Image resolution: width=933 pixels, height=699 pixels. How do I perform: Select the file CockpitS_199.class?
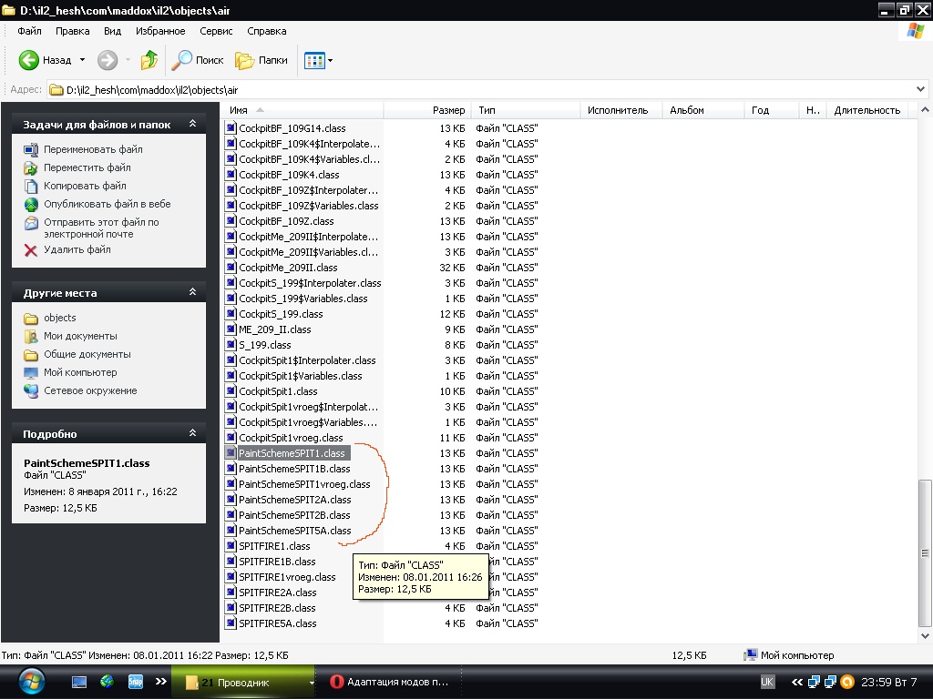point(281,314)
